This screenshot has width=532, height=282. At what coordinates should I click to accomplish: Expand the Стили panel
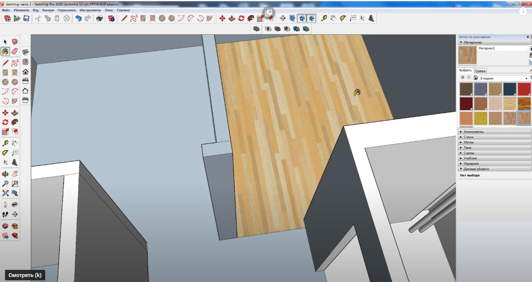click(x=495, y=137)
